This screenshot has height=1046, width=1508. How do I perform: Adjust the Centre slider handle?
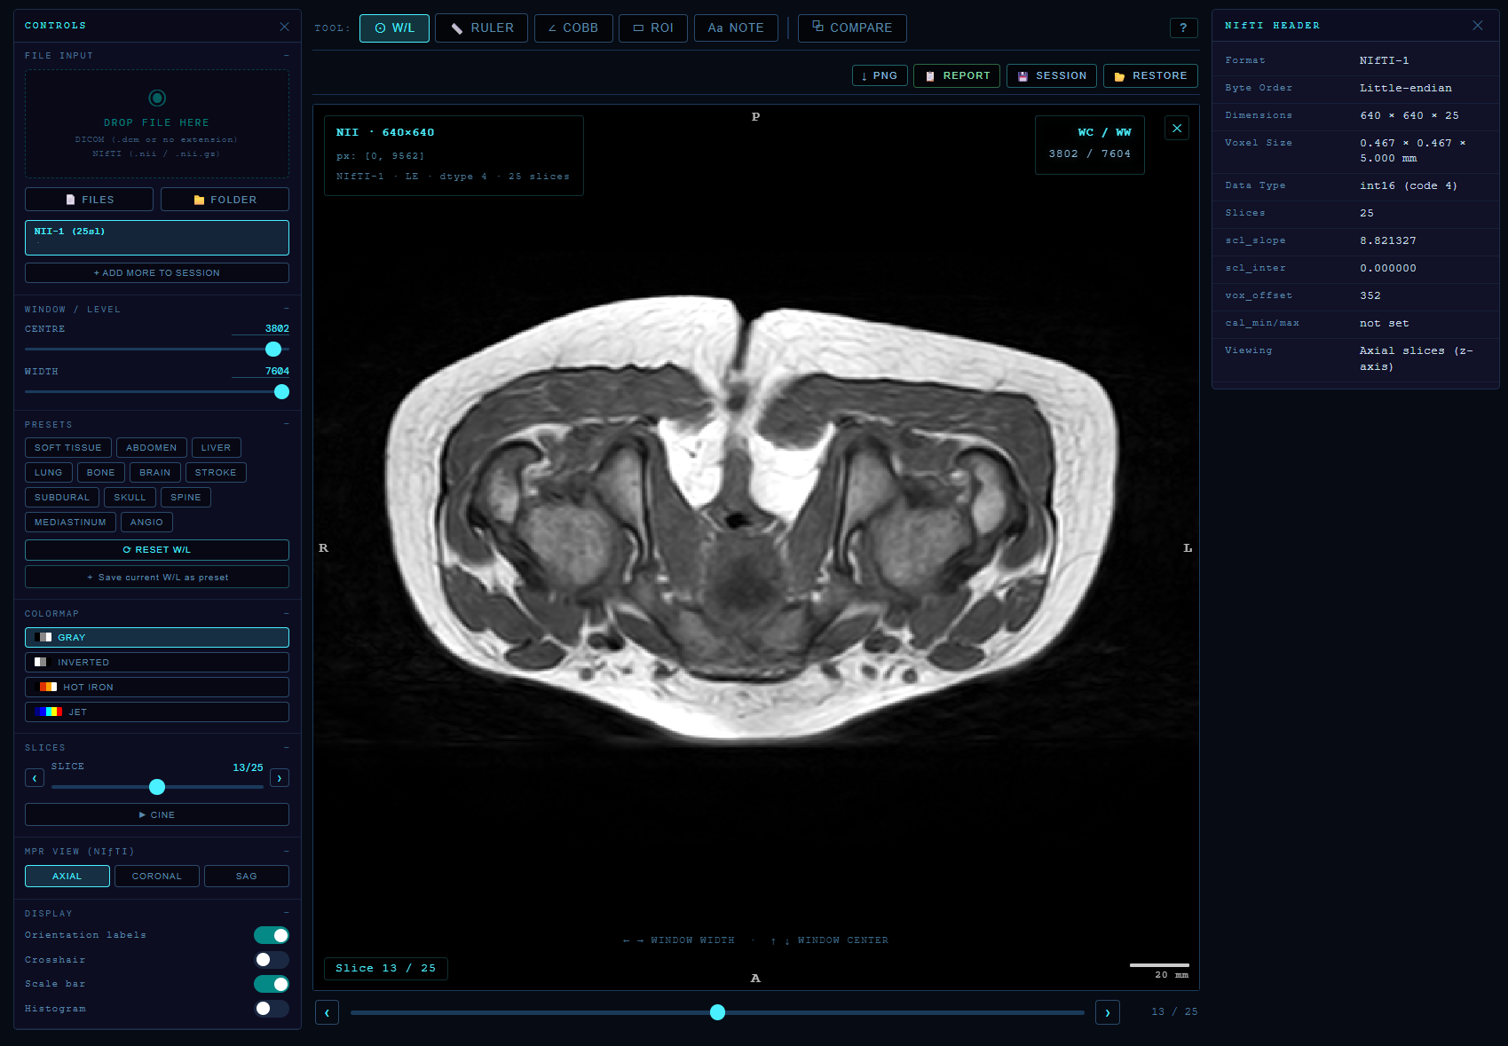coord(273,350)
